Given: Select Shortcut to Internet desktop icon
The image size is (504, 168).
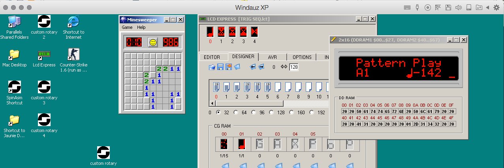Looking at the screenshot, I should 73,28.
